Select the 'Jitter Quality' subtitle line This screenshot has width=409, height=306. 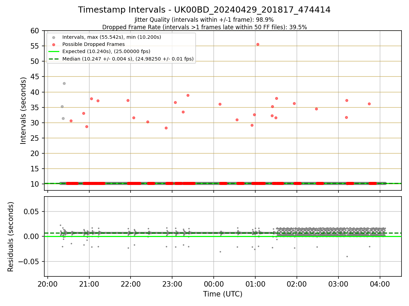[x=204, y=20]
